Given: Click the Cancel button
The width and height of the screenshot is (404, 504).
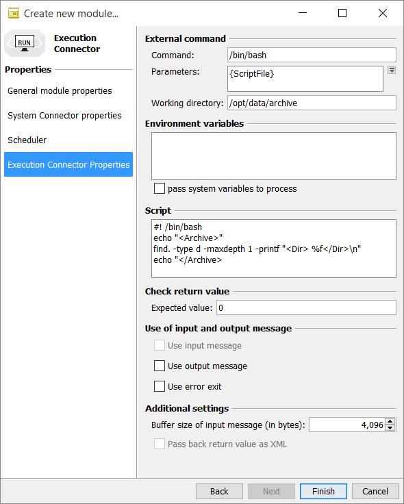Looking at the screenshot, I should 375,492.
